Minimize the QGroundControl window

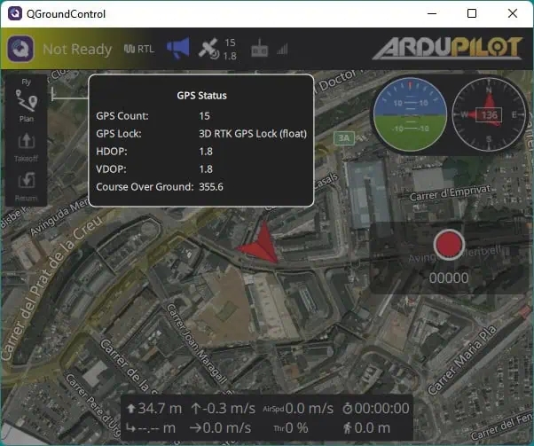(x=432, y=13)
